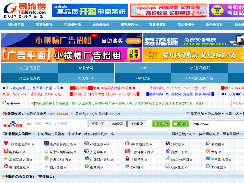The height and width of the screenshot is (183, 244).
Task: Click the 小鹅导航 penguin icon
Action: coord(127,159)
